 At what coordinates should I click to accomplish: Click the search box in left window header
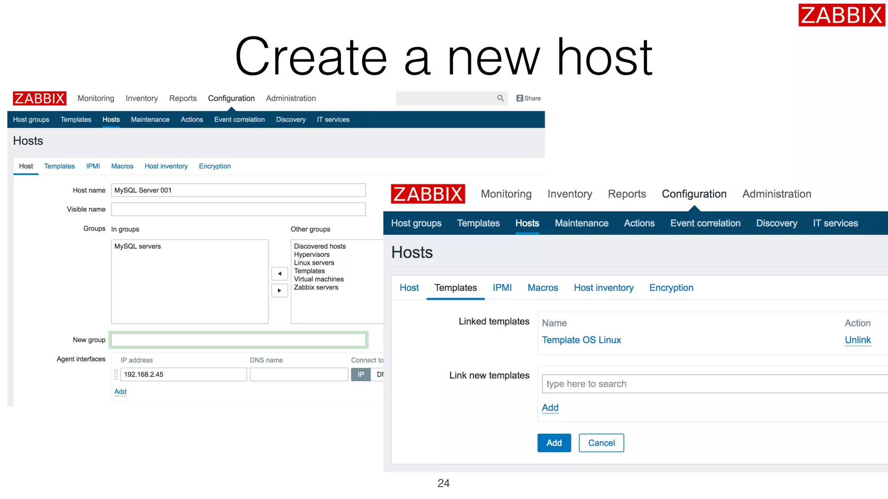[x=451, y=98]
